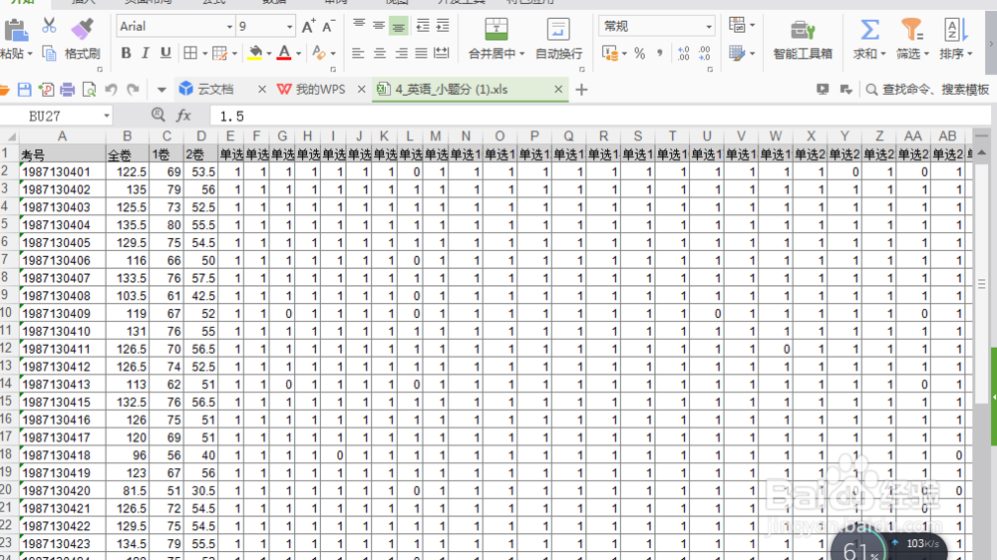
Task: Align text to the right
Action: 401,54
